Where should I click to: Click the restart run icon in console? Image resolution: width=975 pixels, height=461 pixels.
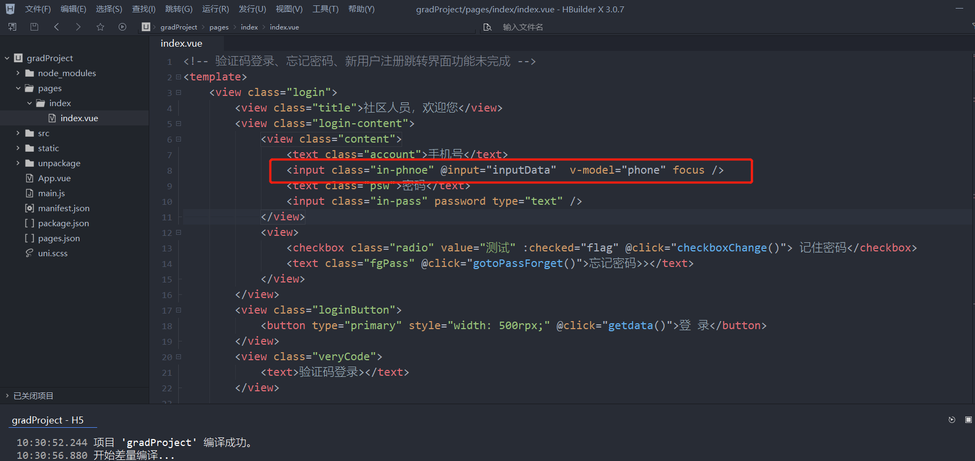(x=952, y=420)
